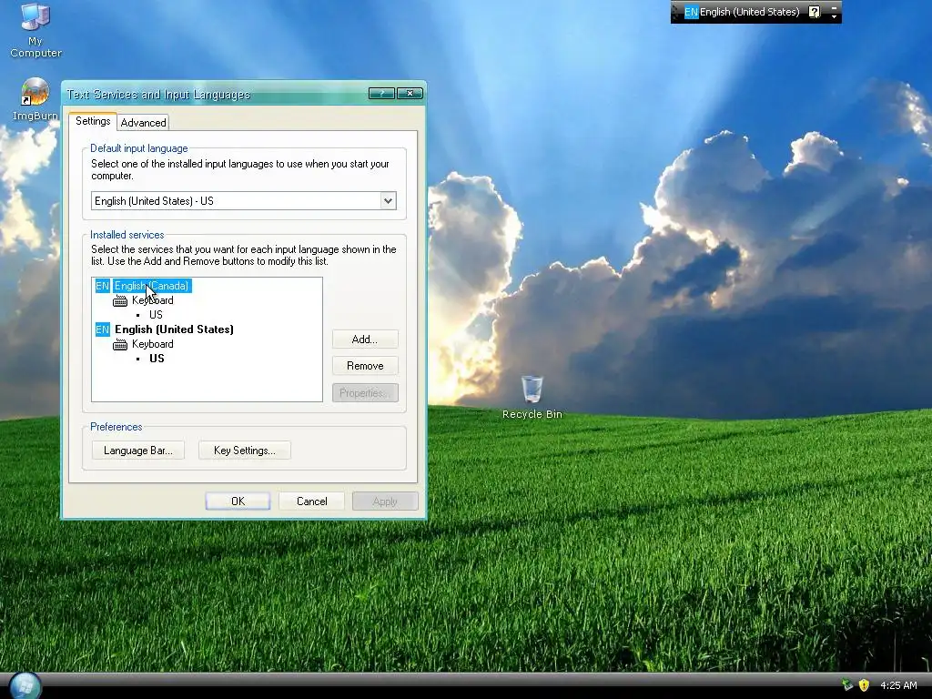Open the language bar options arrow

point(834,16)
